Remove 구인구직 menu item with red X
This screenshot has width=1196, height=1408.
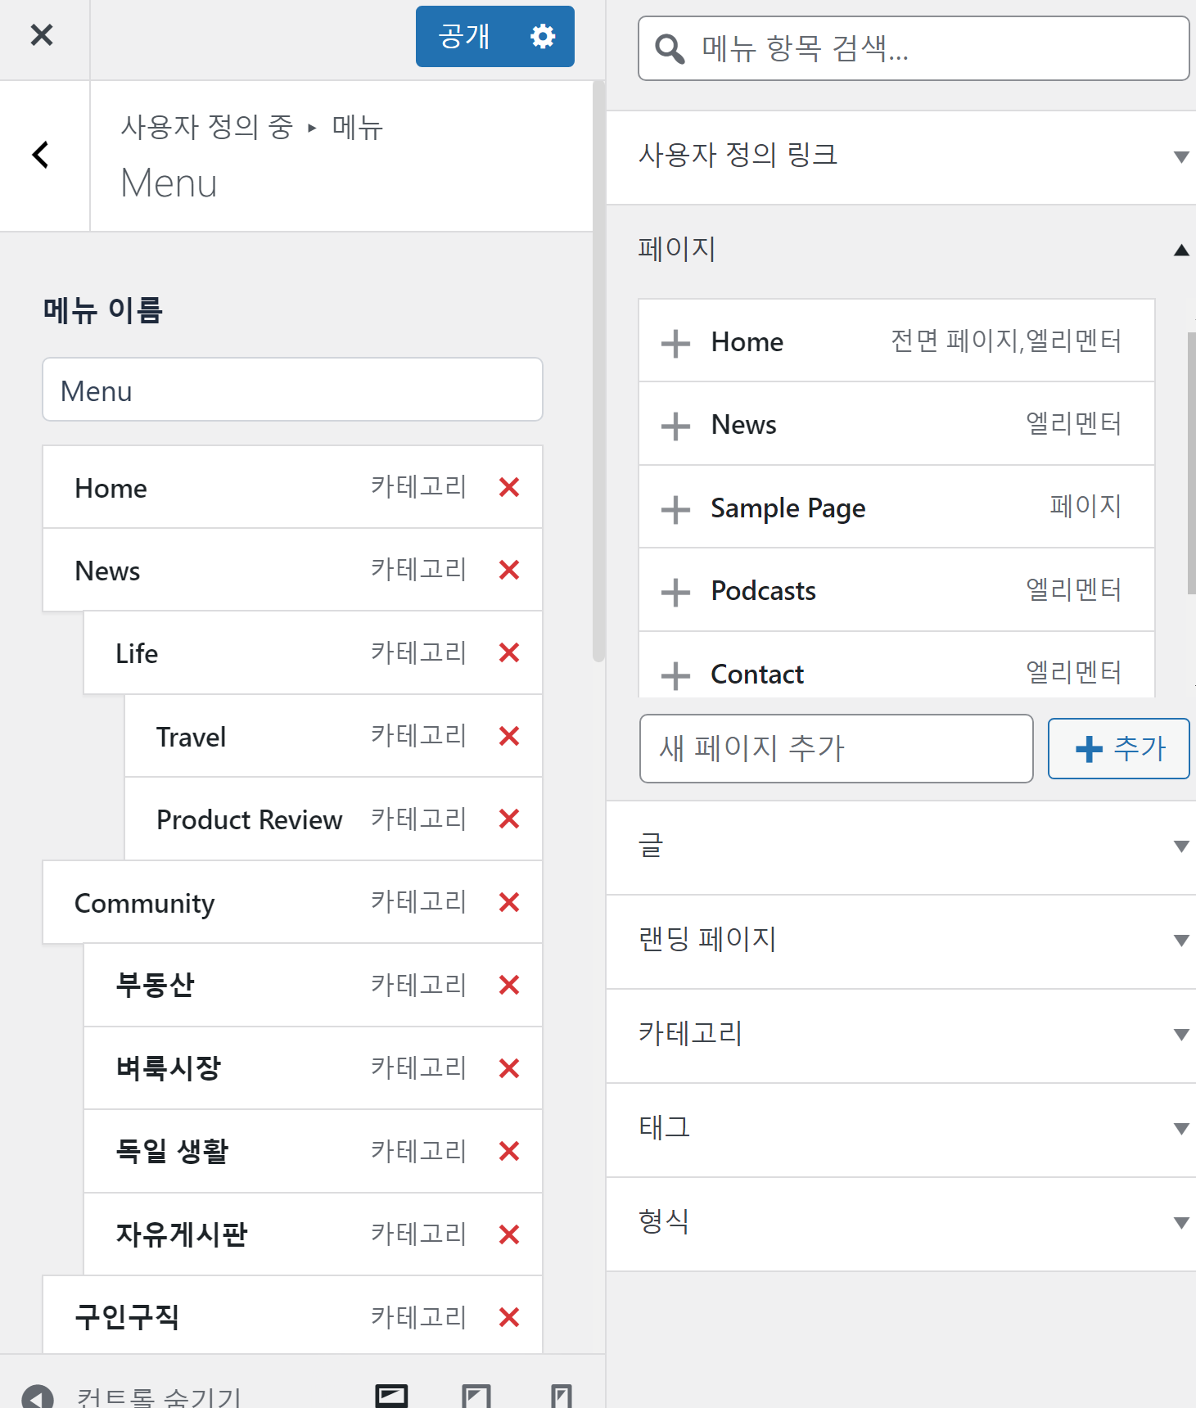point(509,1317)
